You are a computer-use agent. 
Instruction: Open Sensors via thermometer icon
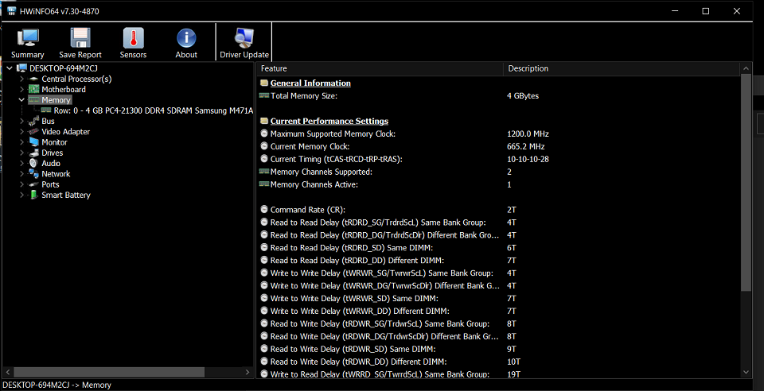click(133, 38)
